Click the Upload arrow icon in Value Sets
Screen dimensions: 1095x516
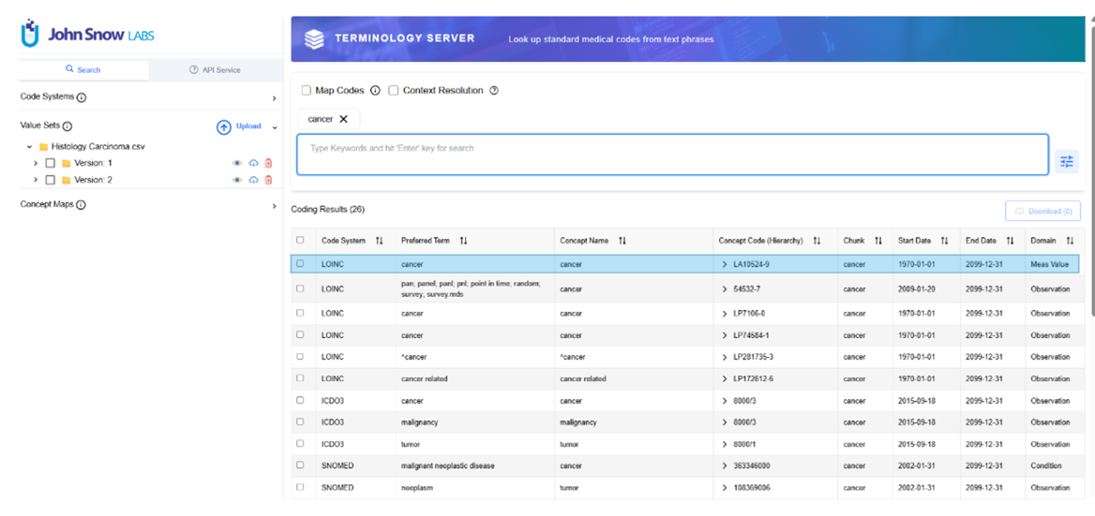coord(223,127)
